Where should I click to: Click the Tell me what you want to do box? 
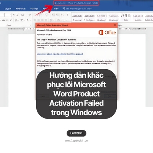tap(77, 9)
